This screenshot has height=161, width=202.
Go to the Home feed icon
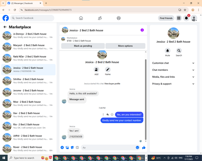(x=81, y=18)
